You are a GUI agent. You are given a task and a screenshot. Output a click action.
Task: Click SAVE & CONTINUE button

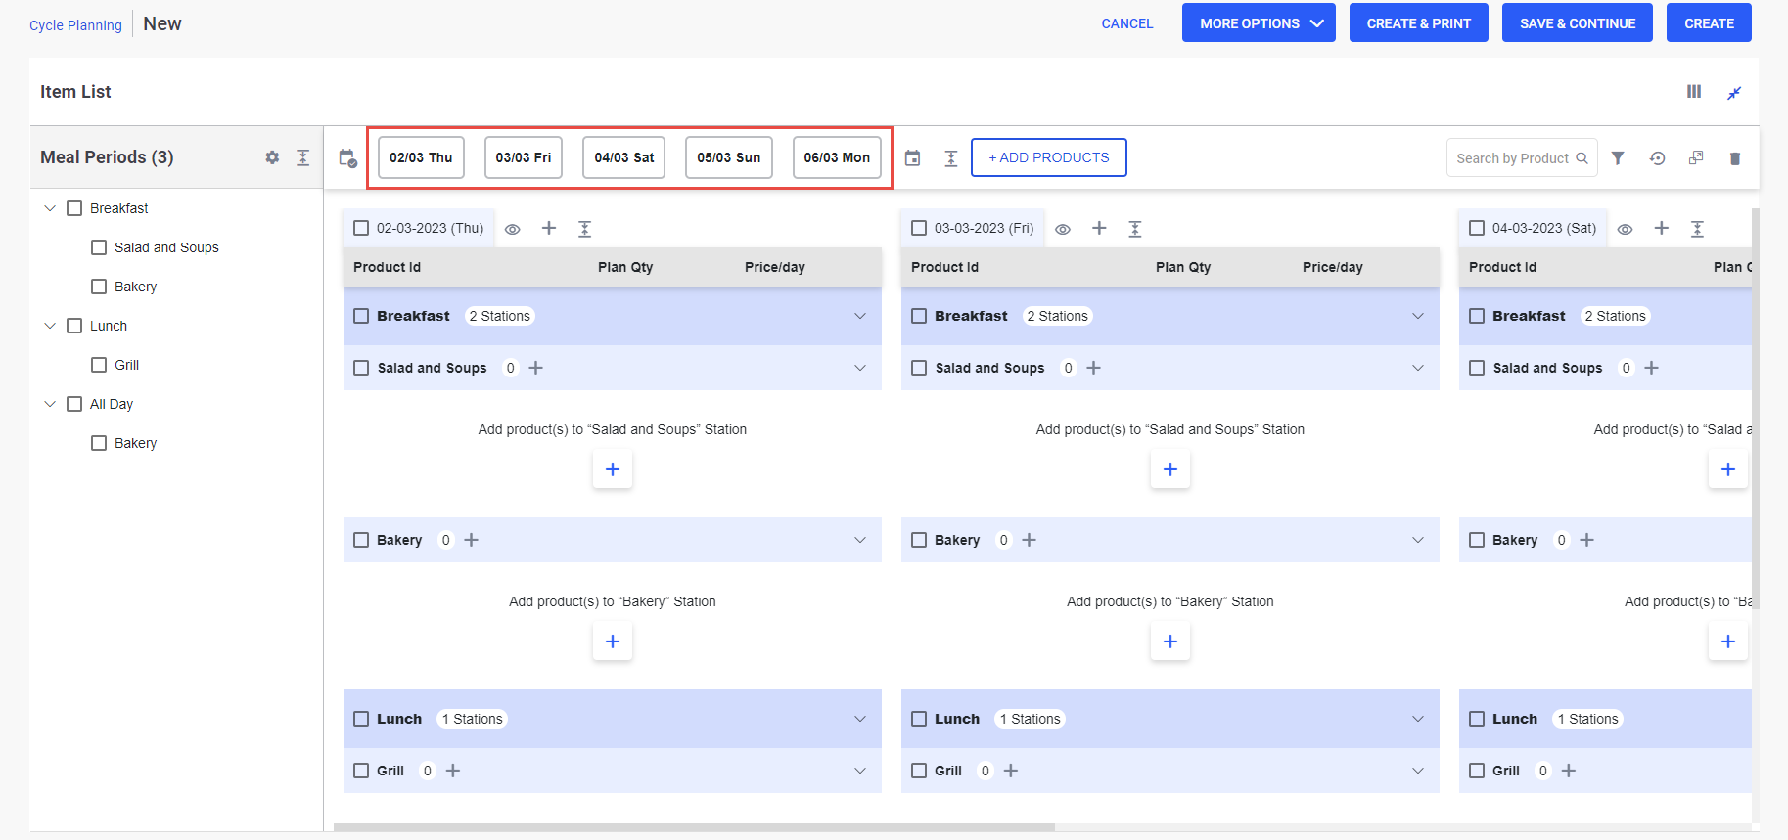pyautogui.click(x=1578, y=22)
